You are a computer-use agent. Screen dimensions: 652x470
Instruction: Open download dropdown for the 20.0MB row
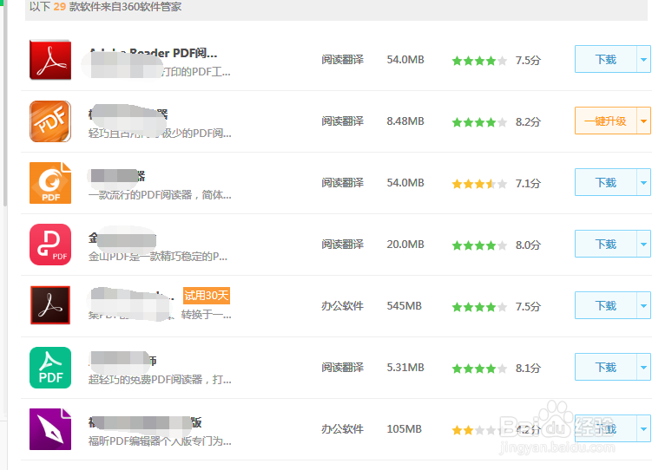click(643, 244)
